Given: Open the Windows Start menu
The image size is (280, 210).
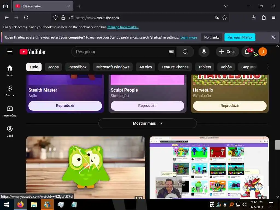Looking at the screenshot, I should pos(7,205).
